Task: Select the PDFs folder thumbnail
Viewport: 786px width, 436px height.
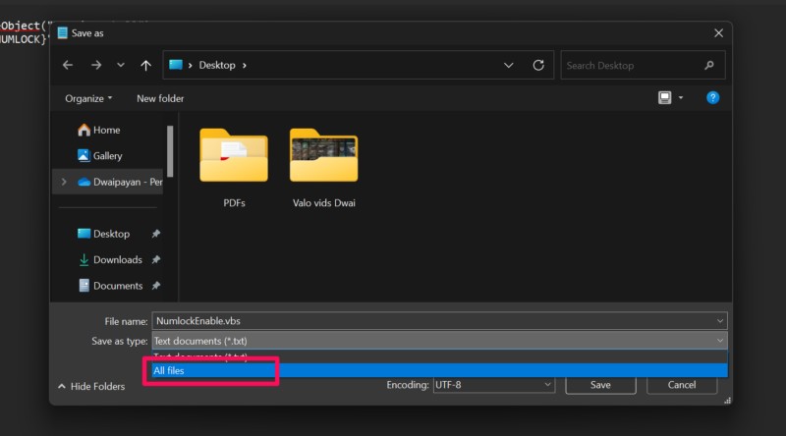Action: click(x=234, y=155)
